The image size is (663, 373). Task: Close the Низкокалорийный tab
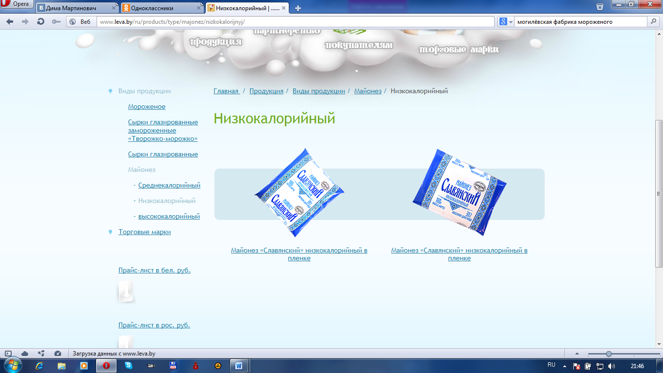[284, 8]
